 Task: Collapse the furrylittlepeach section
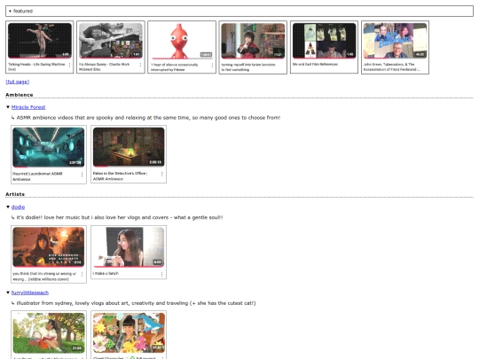[8, 293]
